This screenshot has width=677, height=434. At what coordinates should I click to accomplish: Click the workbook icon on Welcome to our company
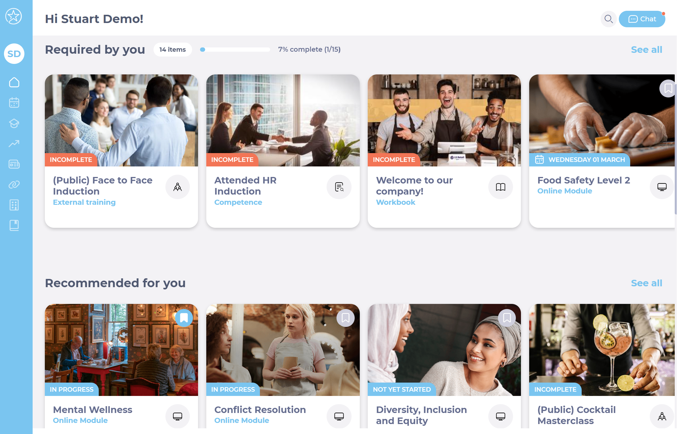pos(501,187)
